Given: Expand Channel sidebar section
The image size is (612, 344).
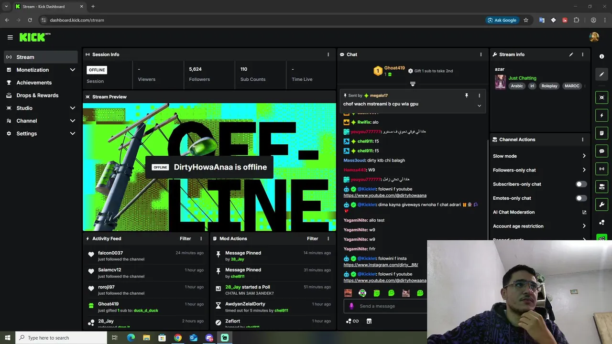Looking at the screenshot, I should (x=73, y=121).
